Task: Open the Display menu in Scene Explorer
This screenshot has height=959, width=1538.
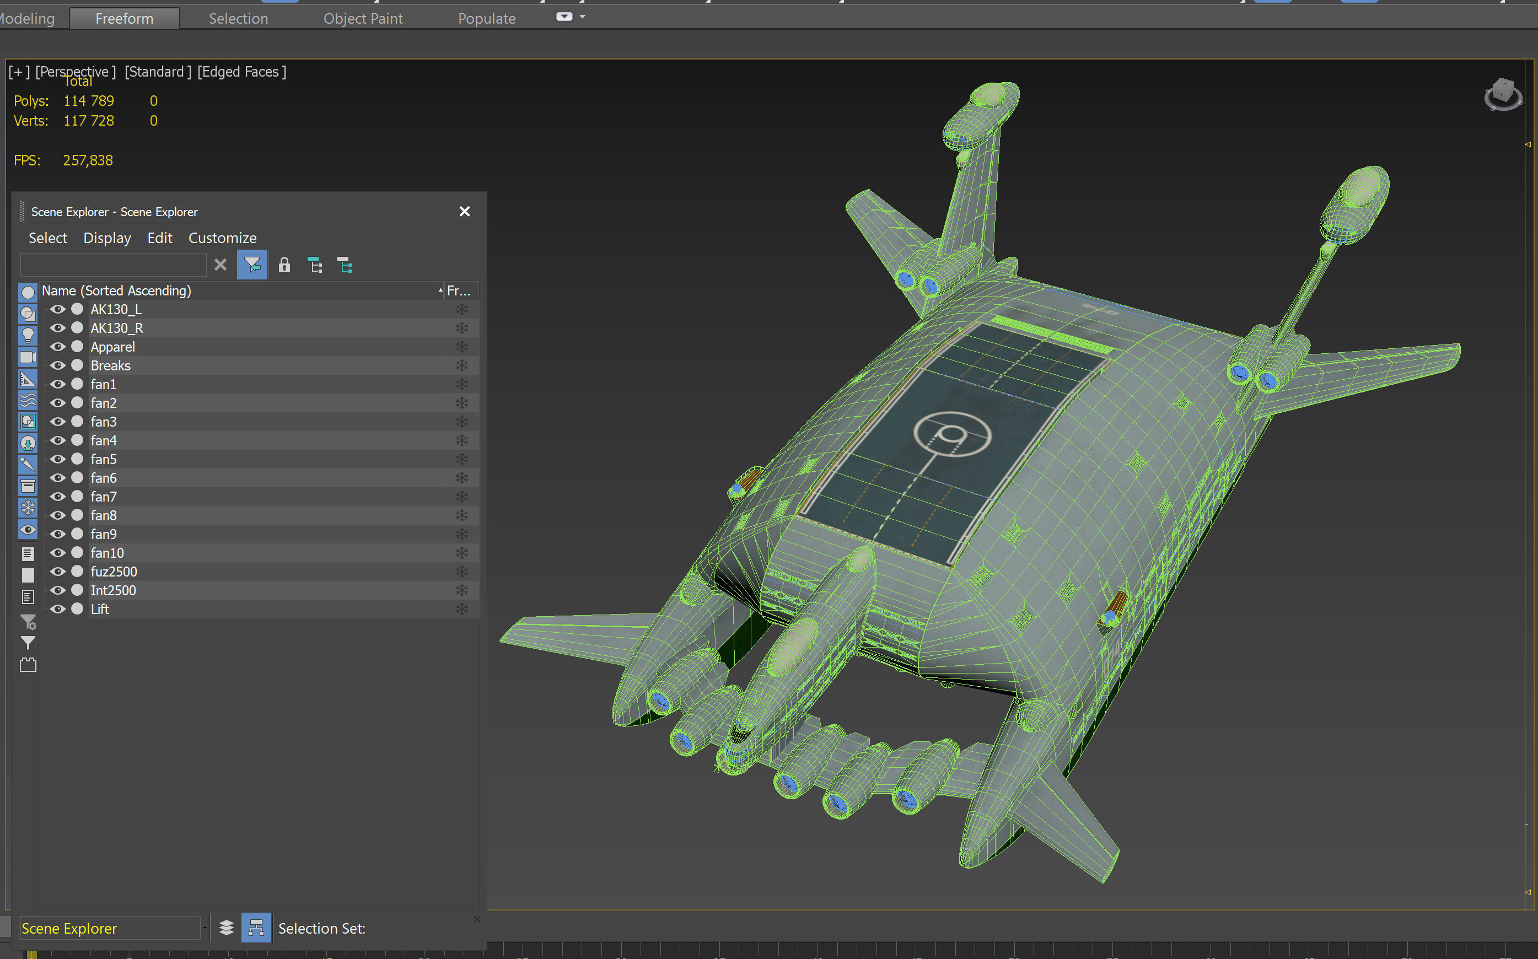Action: tap(107, 238)
